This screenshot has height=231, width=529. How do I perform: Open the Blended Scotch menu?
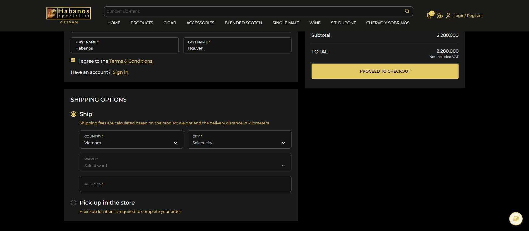[243, 23]
